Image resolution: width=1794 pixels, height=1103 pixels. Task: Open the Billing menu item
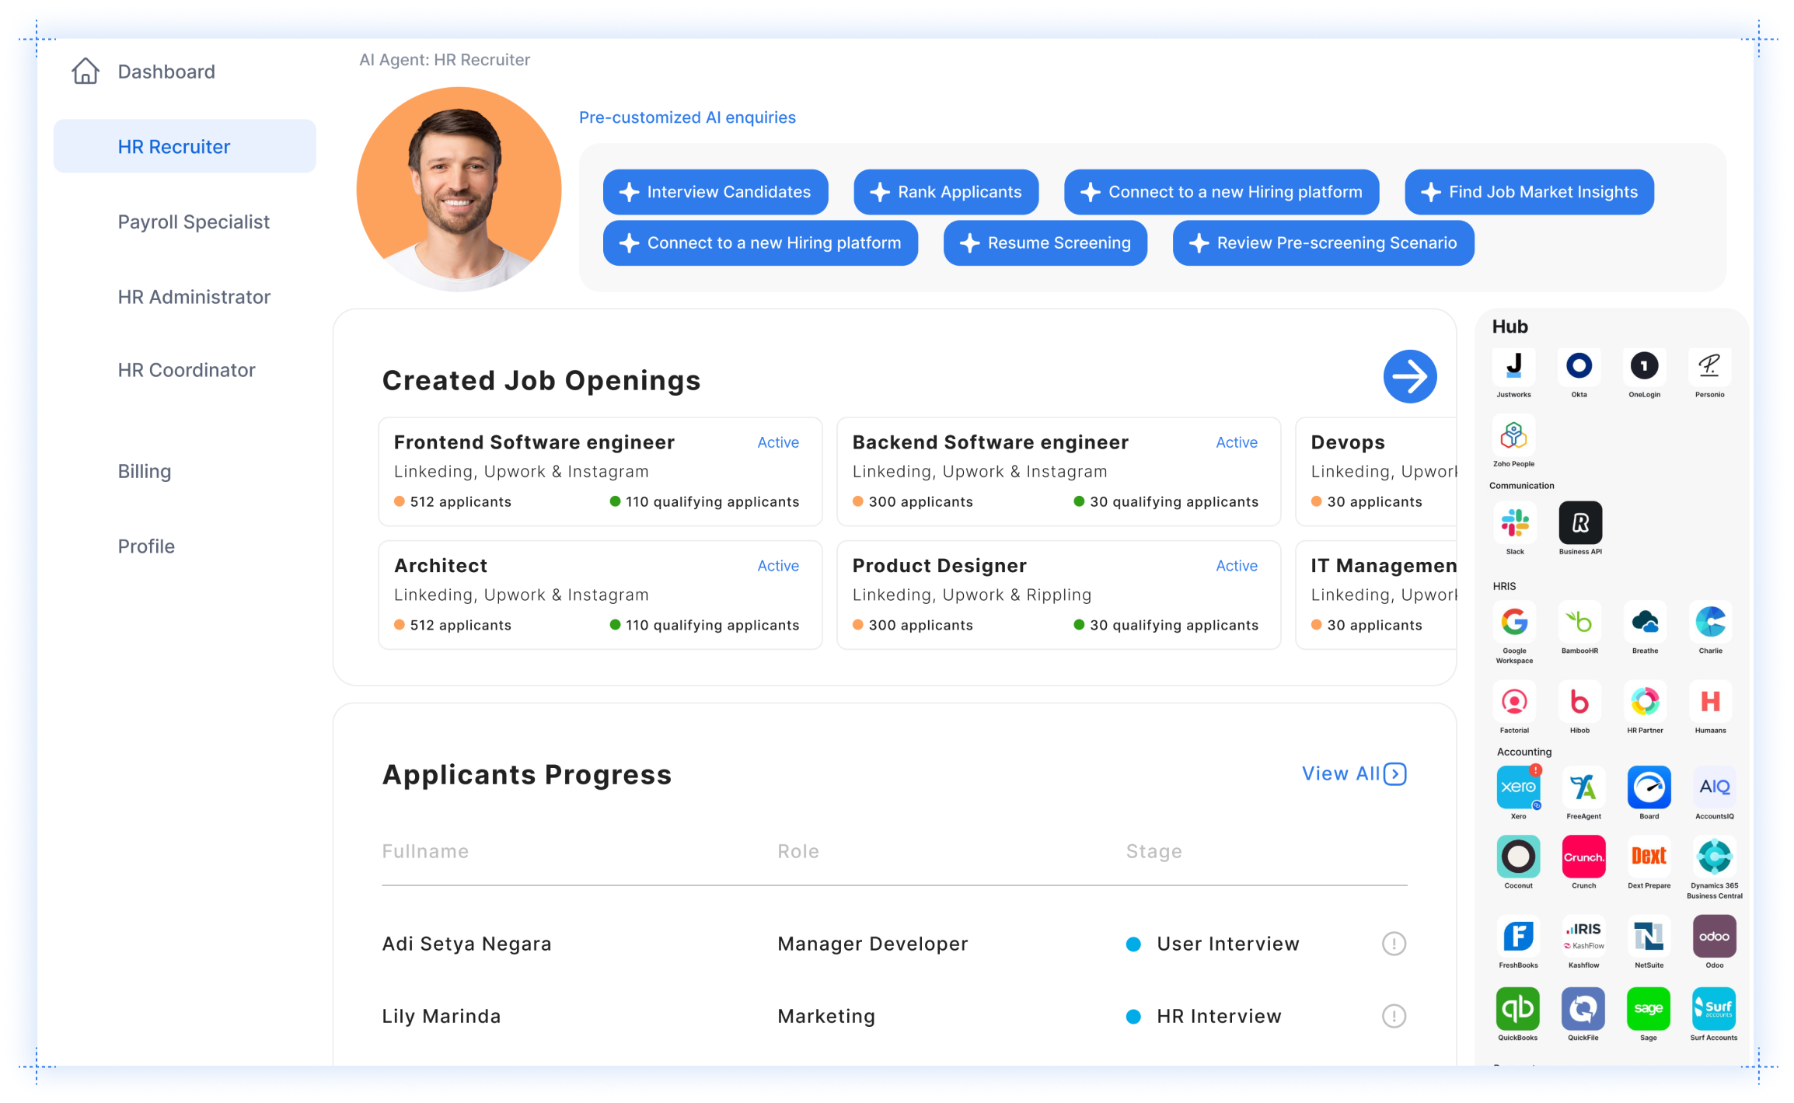pyautogui.click(x=145, y=472)
